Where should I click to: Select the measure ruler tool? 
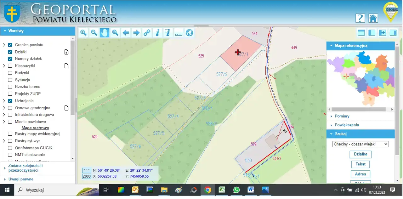(179, 32)
